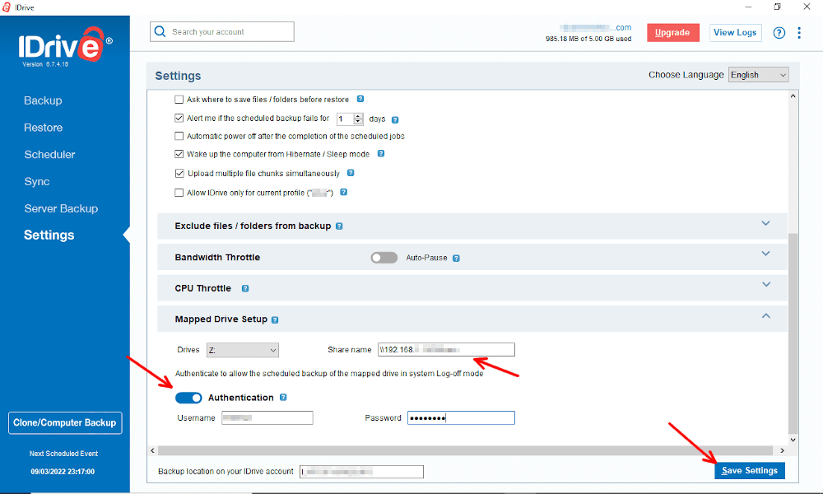
Task: Toggle the Bandwidth Throttle Auto-Pause switch
Action: [x=384, y=258]
